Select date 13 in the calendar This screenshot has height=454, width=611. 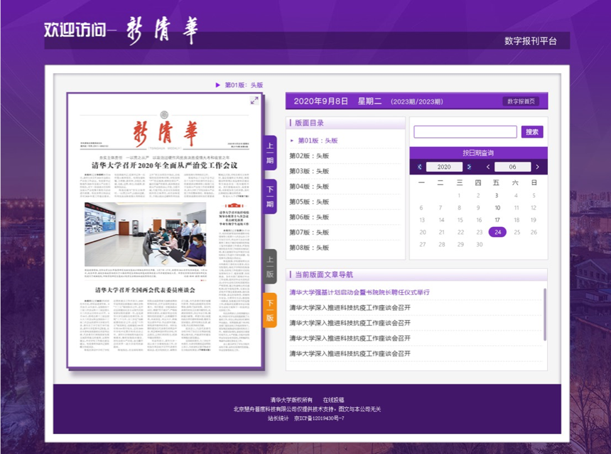point(422,220)
